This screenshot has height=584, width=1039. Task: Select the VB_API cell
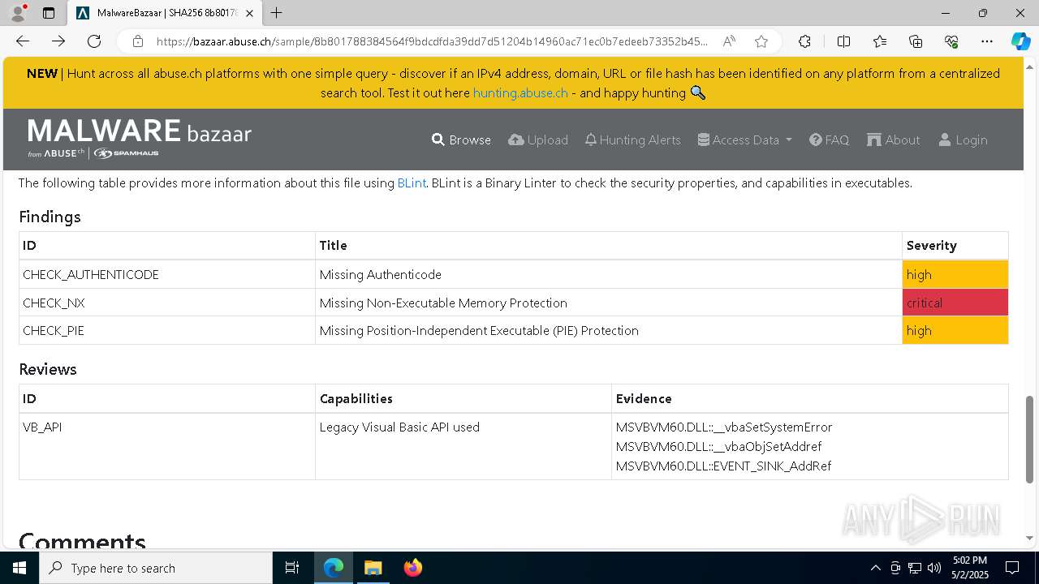pos(167,446)
